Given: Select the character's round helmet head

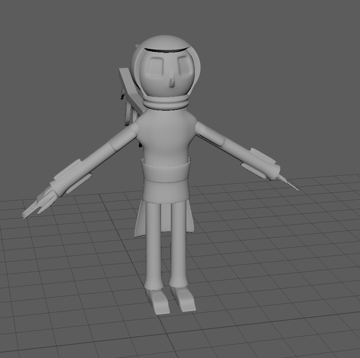Looking at the screenshot, I should [x=165, y=67].
